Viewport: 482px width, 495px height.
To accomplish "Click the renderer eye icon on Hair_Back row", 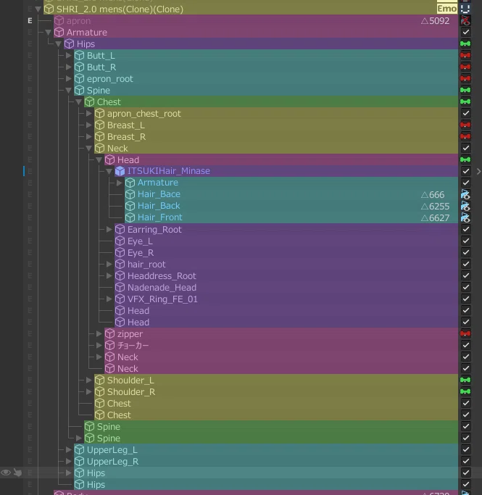I will tap(465, 206).
